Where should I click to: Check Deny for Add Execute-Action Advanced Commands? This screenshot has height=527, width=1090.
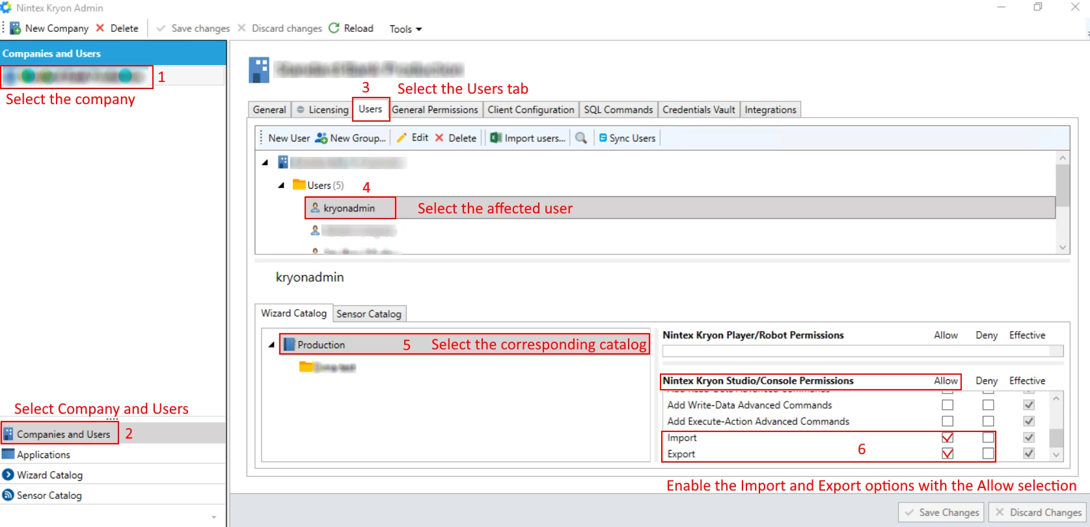(x=988, y=421)
